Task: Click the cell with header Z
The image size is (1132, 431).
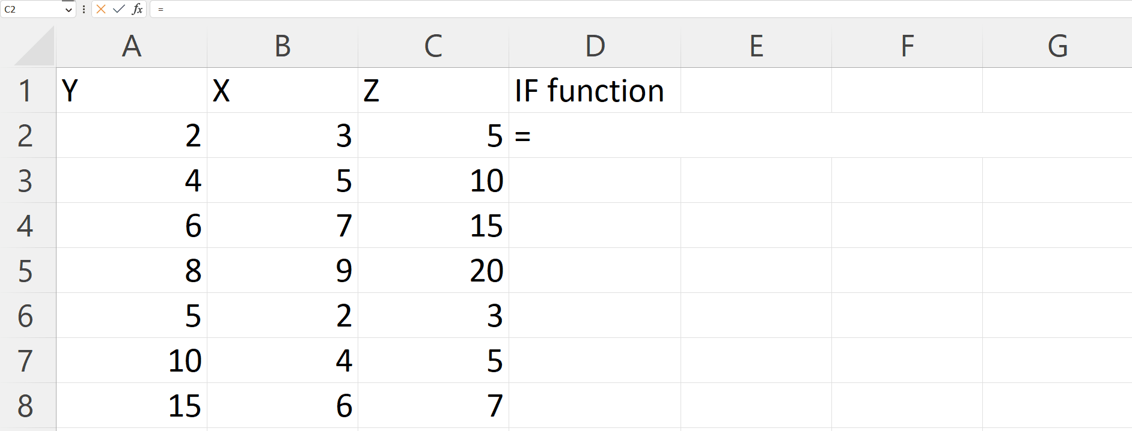Action: click(433, 91)
